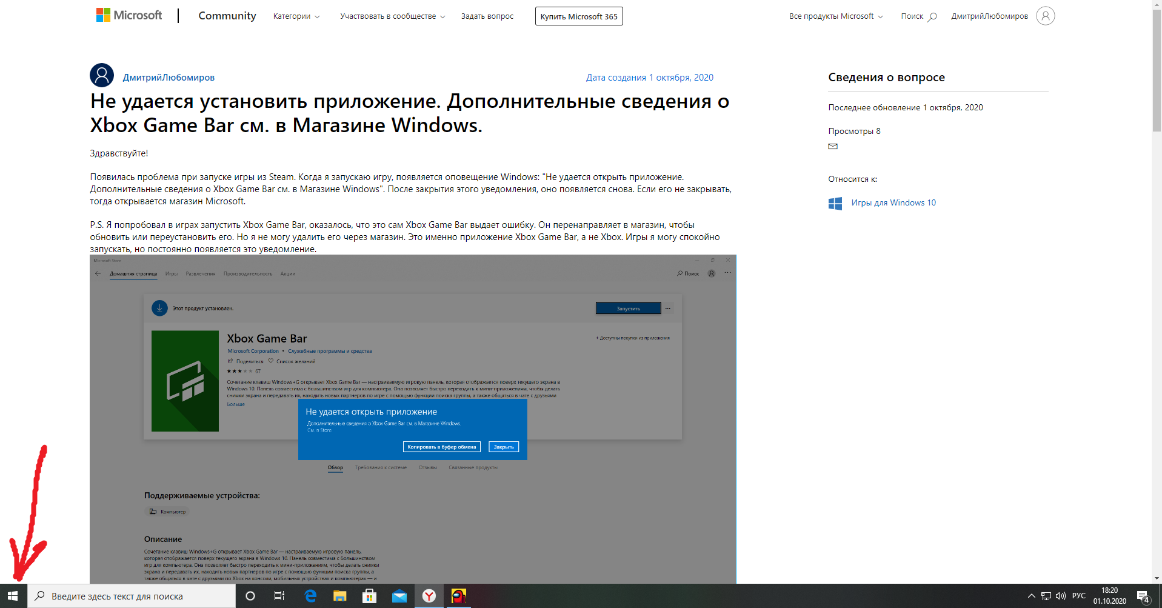The width and height of the screenshot is (1162, 608).
Task: Open Task View icon on taskbar
Action: (x=279, y=596)
